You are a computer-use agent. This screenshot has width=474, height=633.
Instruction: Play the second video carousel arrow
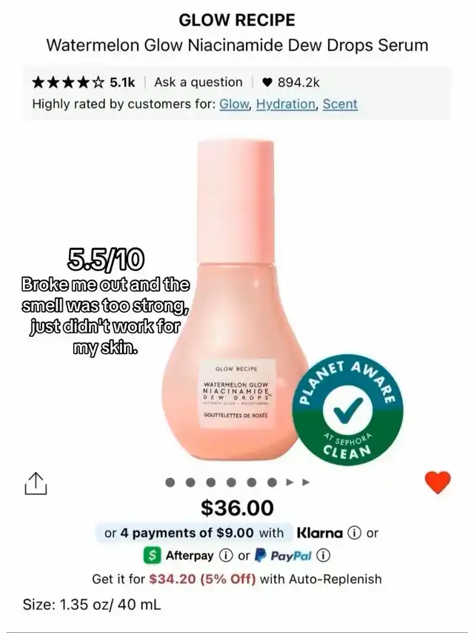(x=306, y=482)
